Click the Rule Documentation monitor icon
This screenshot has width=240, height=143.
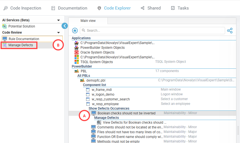(x=5, y=39)
